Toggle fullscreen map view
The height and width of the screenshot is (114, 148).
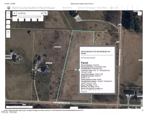click(140, 14)
